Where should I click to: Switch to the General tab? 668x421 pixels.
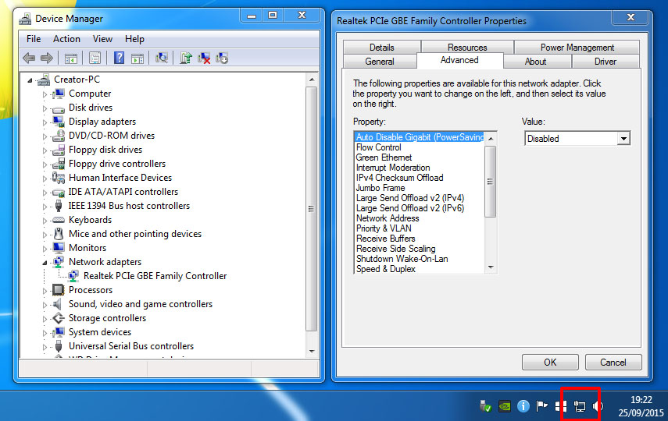(x=380, y=62)
